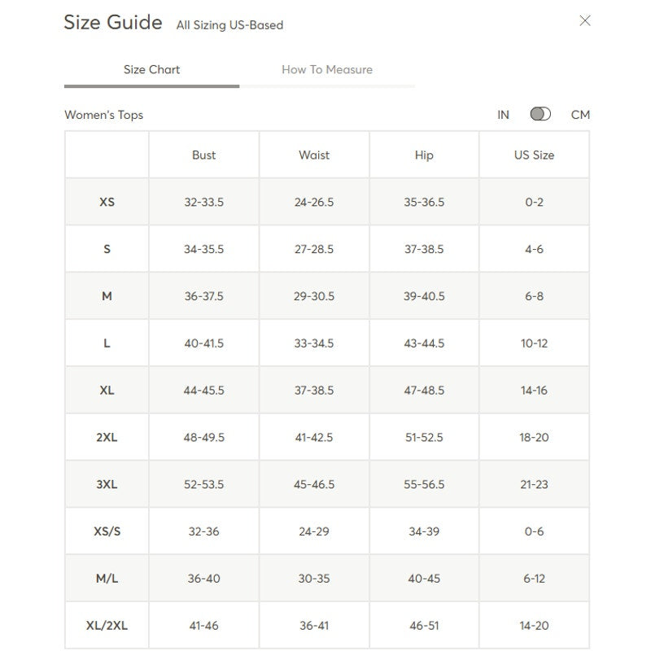Select the Size Chart tab
This screenshot has width=651, height=651.
pos(151,69)
